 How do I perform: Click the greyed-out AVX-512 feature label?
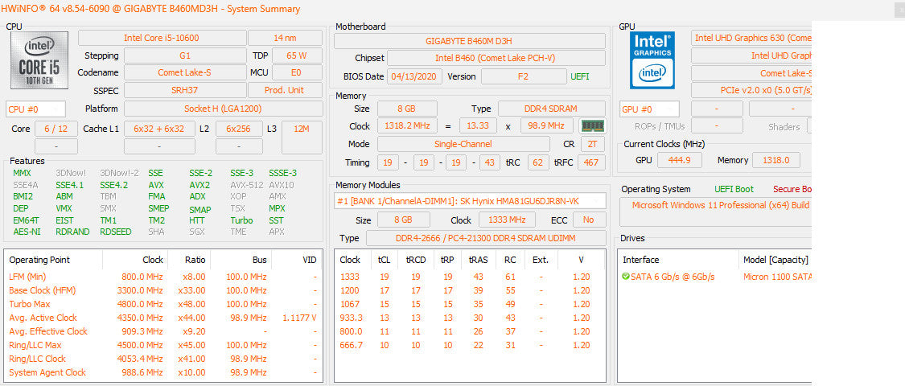coord(247,185)
